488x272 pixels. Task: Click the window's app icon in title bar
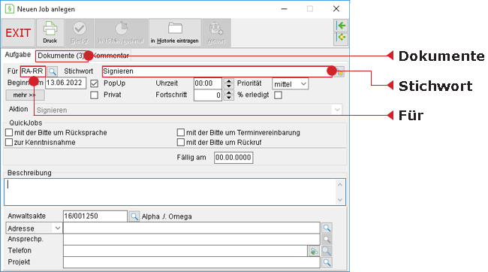tap(10, 9)
